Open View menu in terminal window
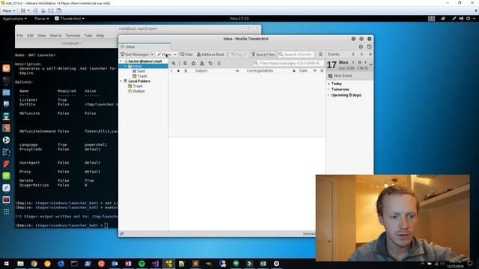 [x=42, y=35]
